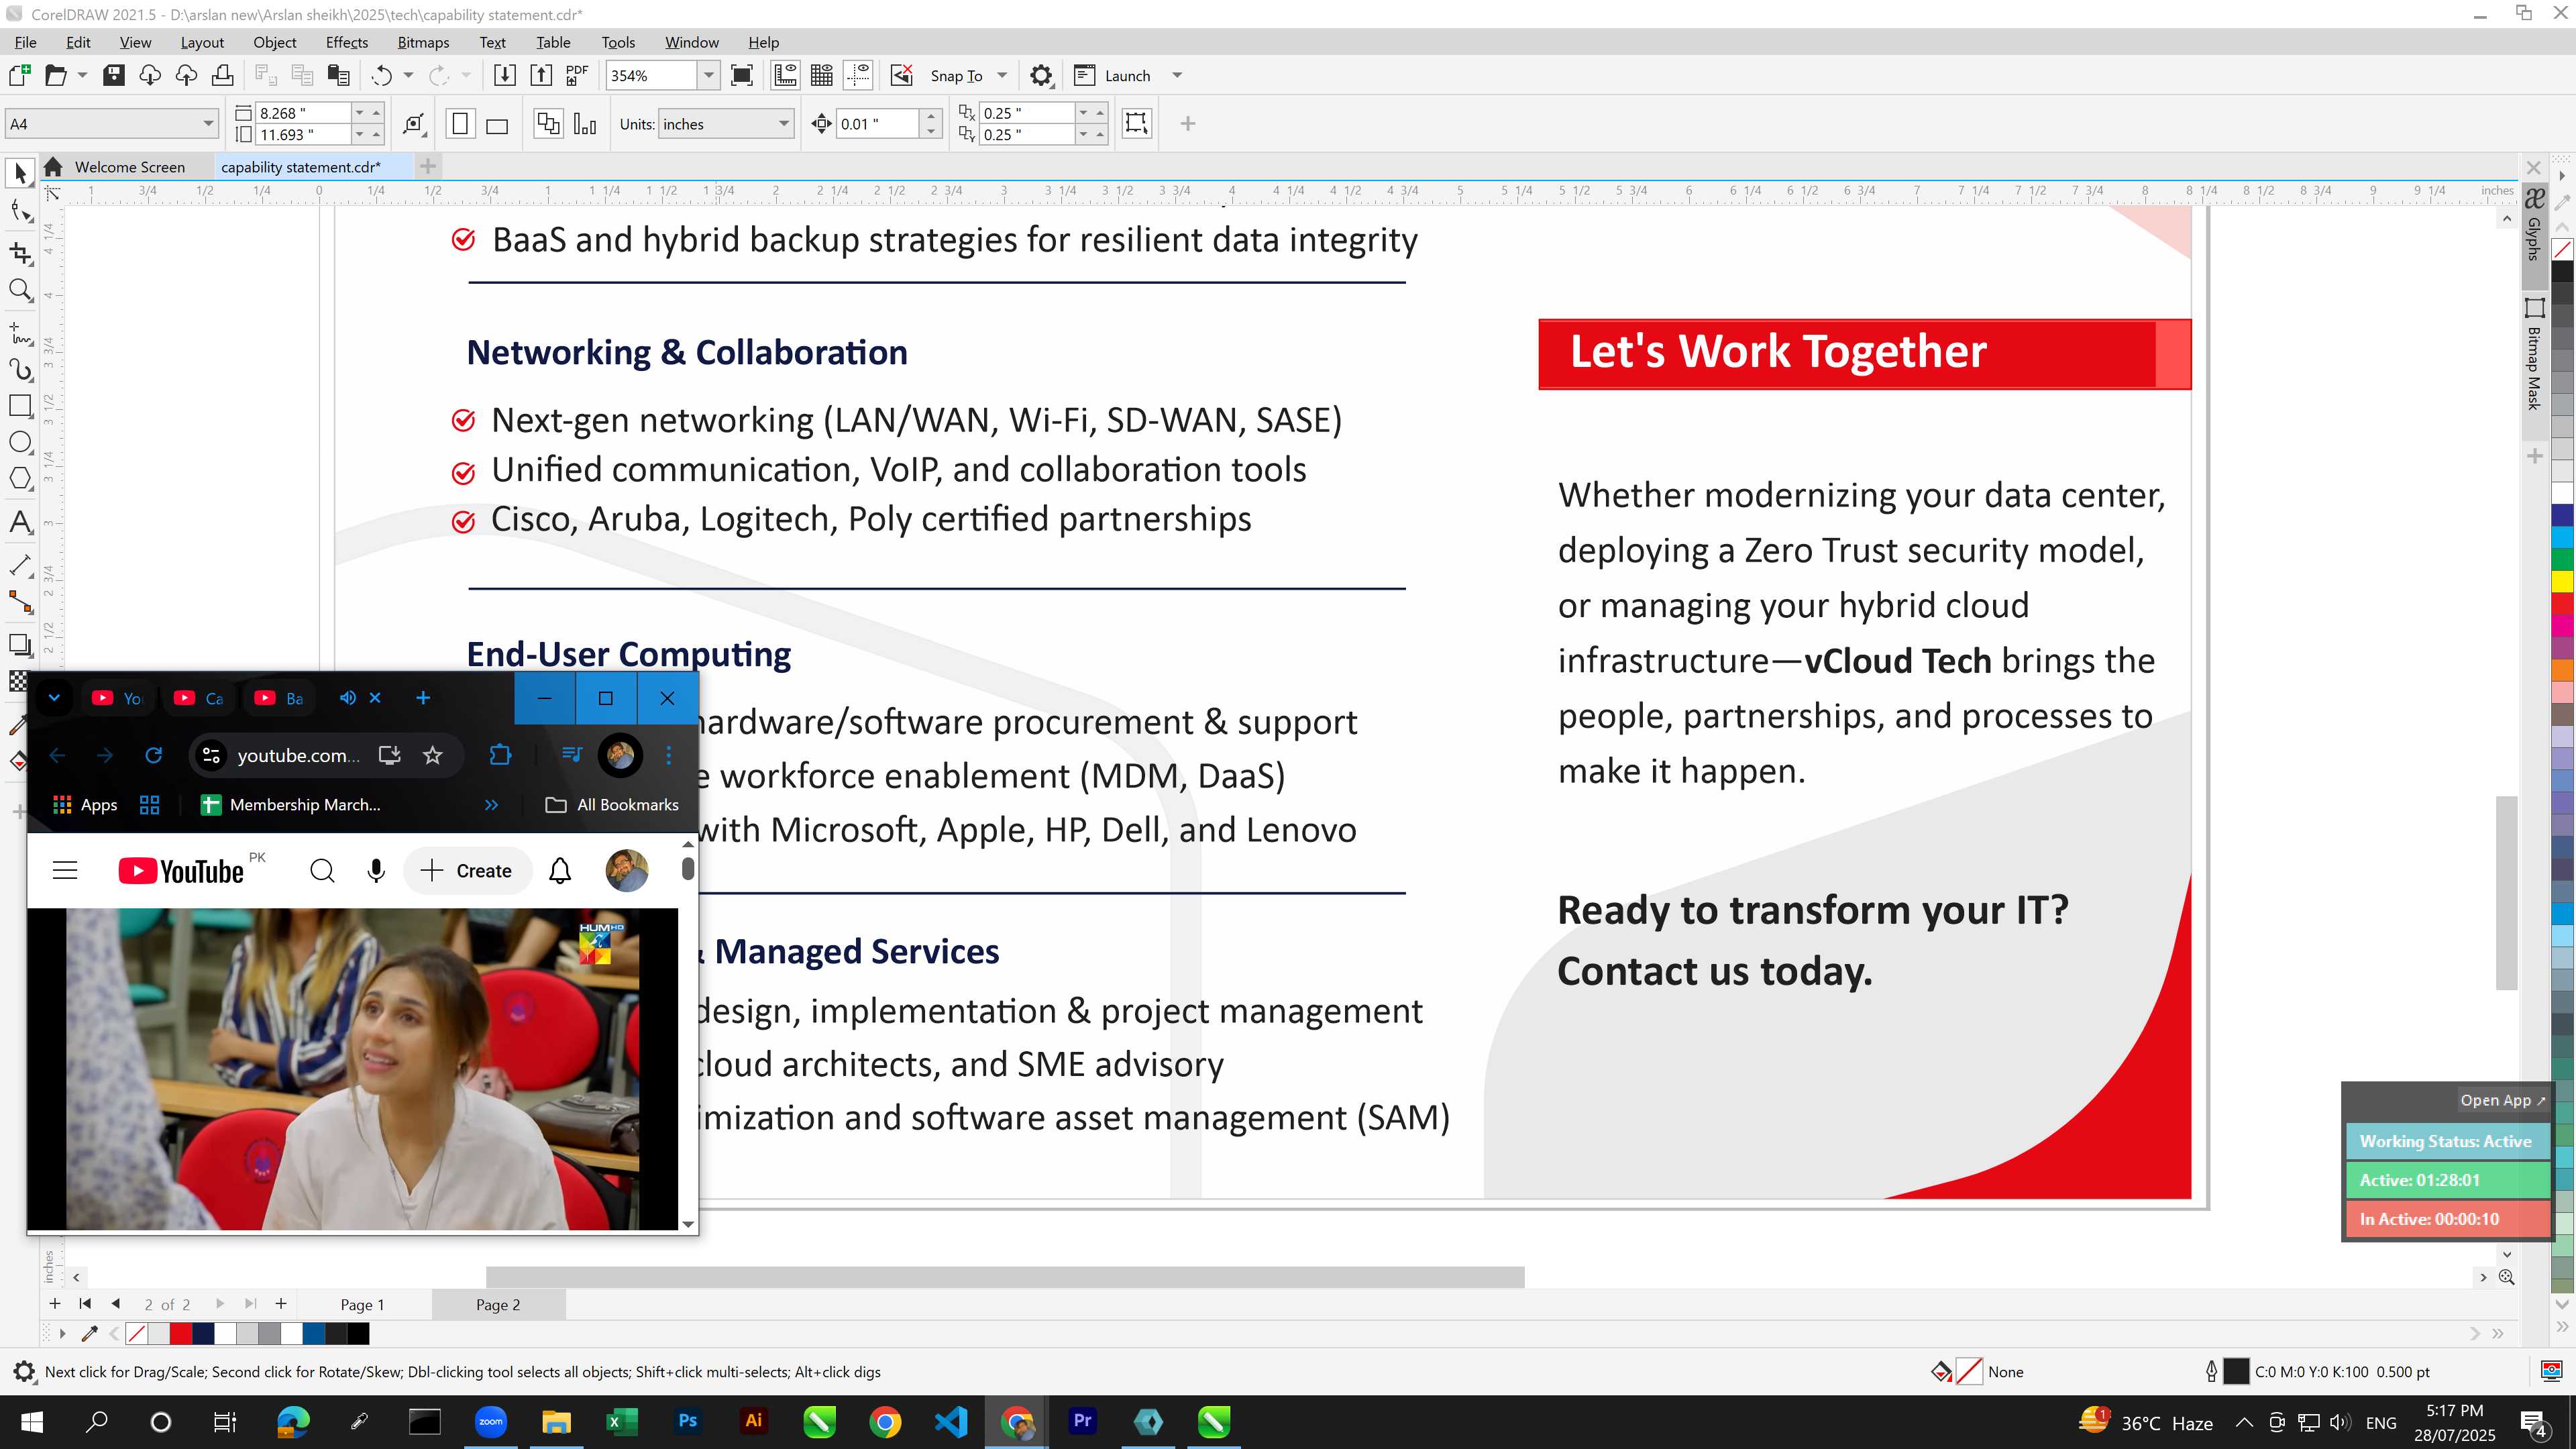Screen dimensions: 2576x1449
Task: Select the Pick tool in toolbox
Action: tap(20, 173)
